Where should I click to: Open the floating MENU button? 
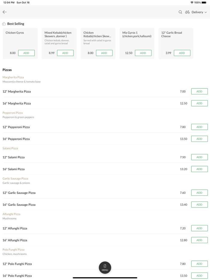(x=105, y=267)
